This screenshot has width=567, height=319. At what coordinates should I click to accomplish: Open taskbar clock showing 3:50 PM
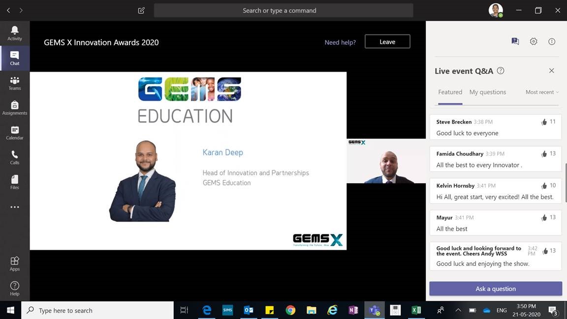526,310
